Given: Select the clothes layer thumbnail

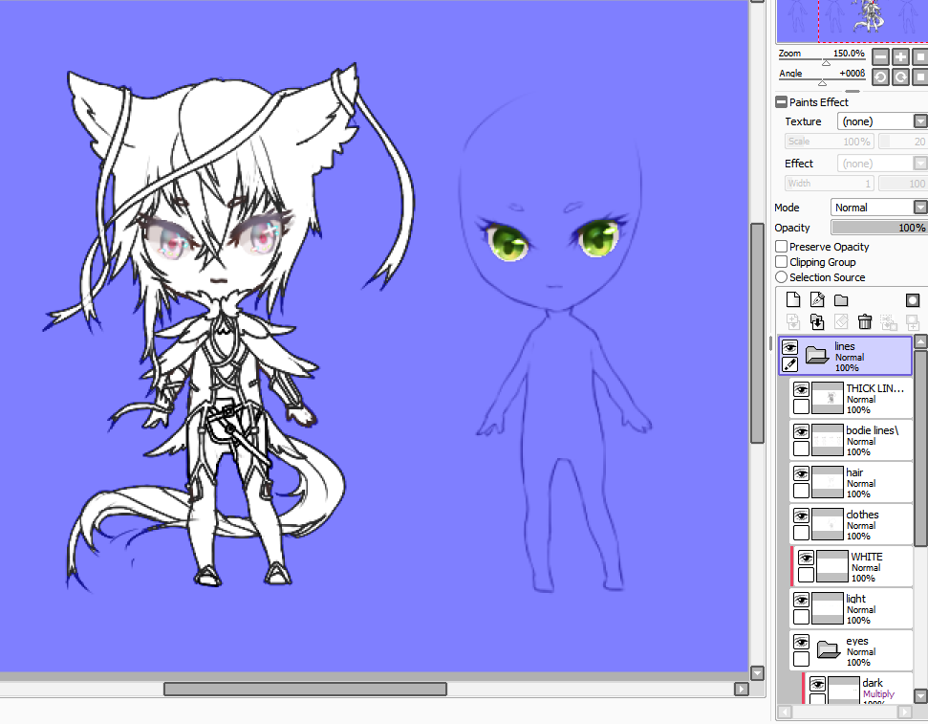Looking at the screenshot, I should [x=828, y=524].
